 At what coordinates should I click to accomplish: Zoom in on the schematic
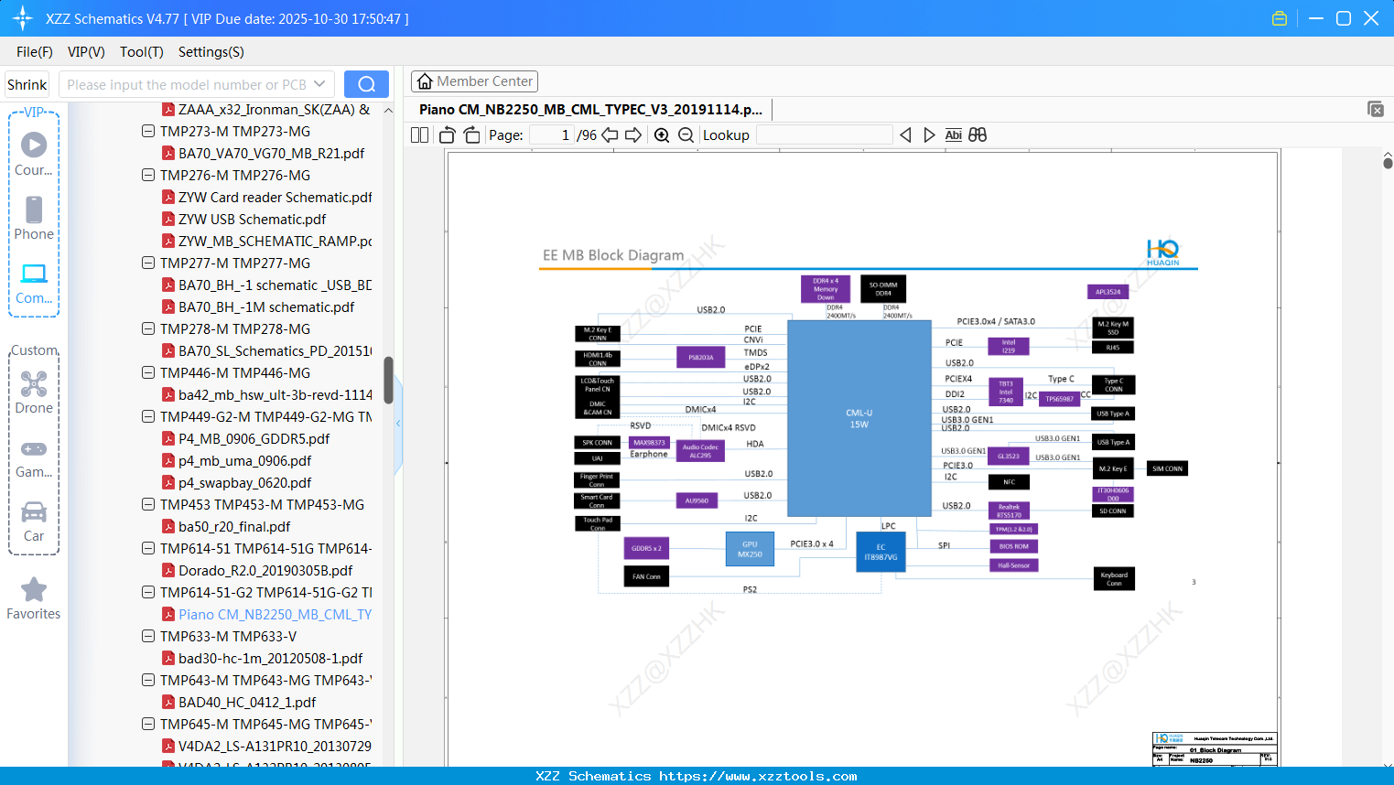pos(662,135)
